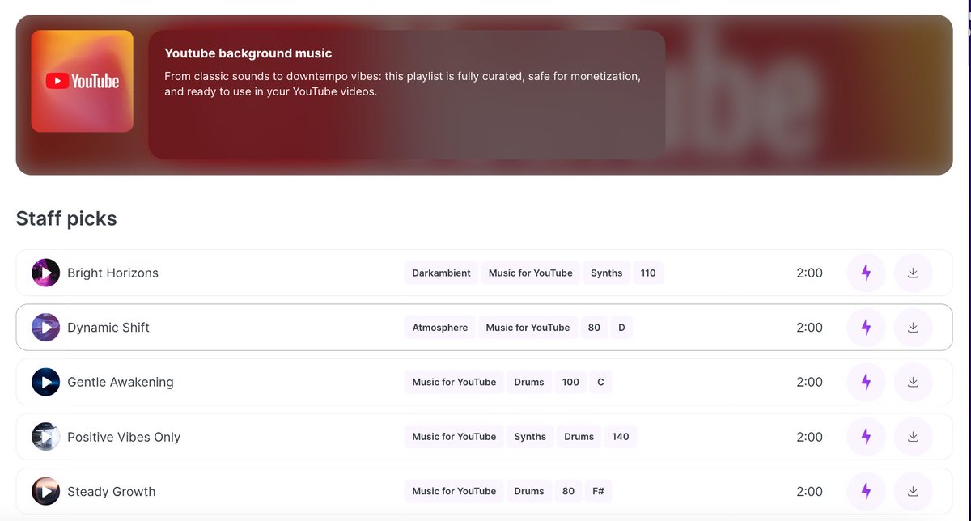
Task: Download the Gentle Awakening track
Action: click(x=913, y=382)
